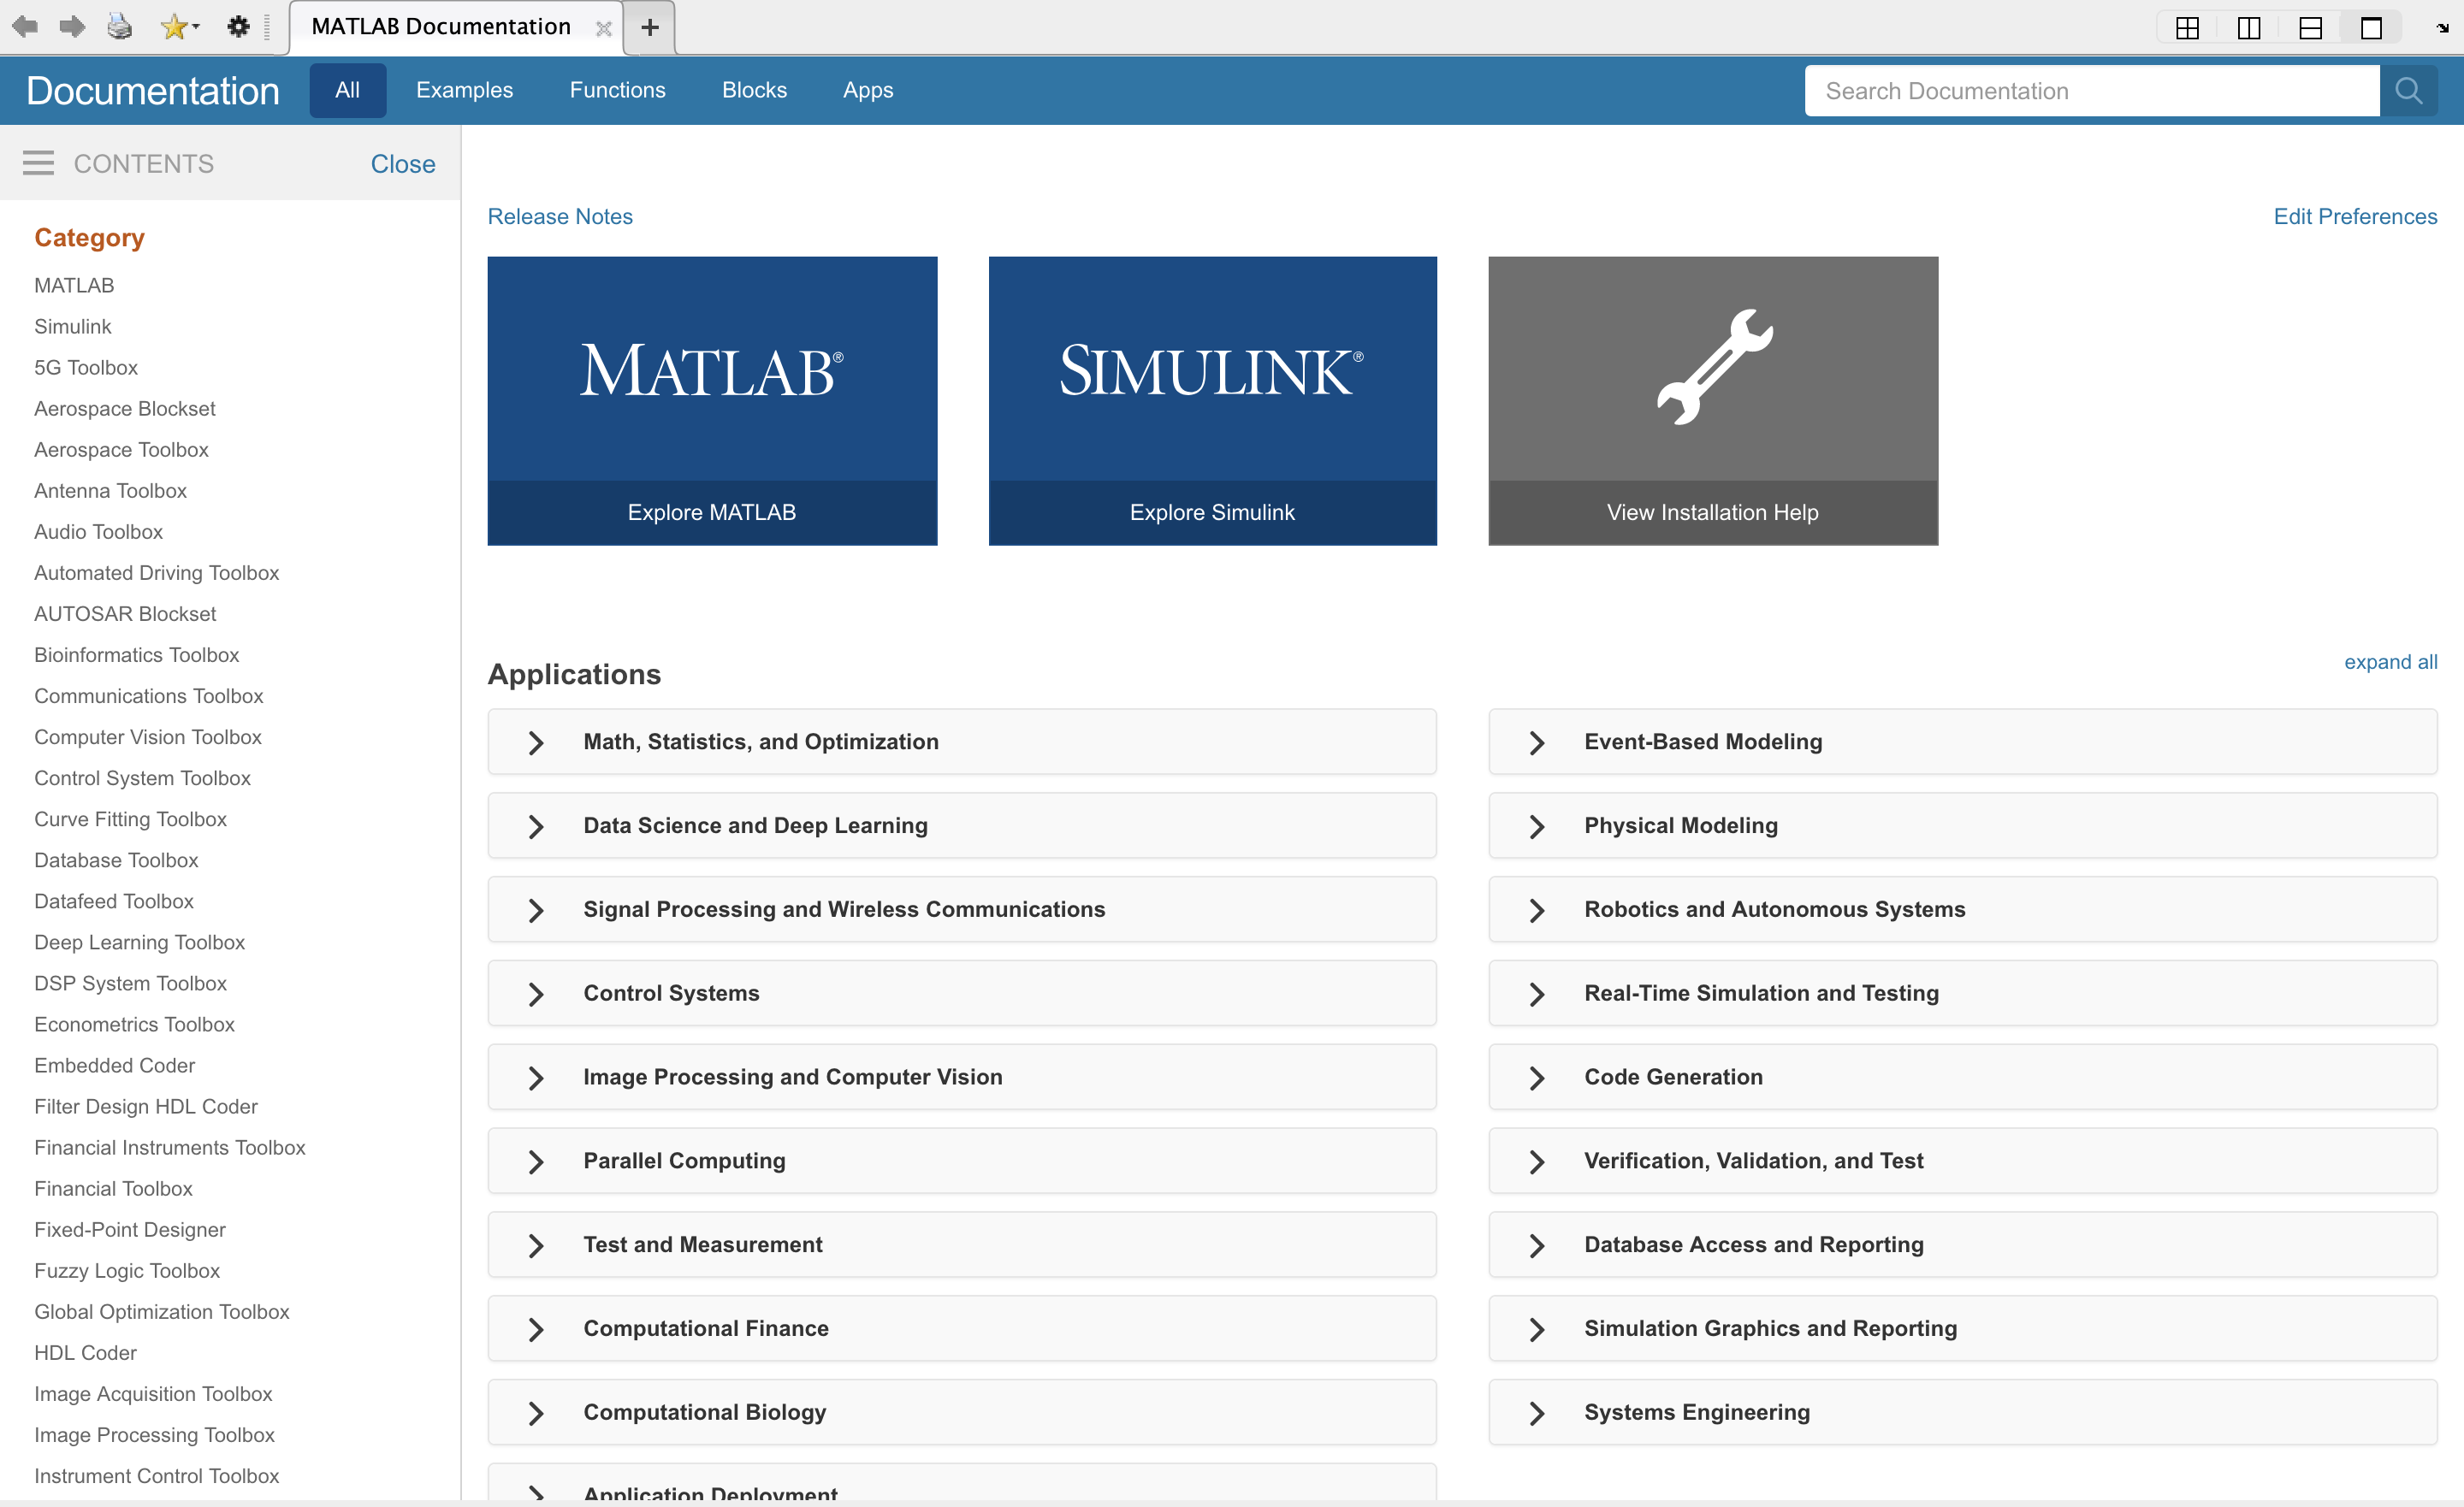The image size is (2464, 1507).
Task: Open the Release Notes link
Action: pos(560,217)
